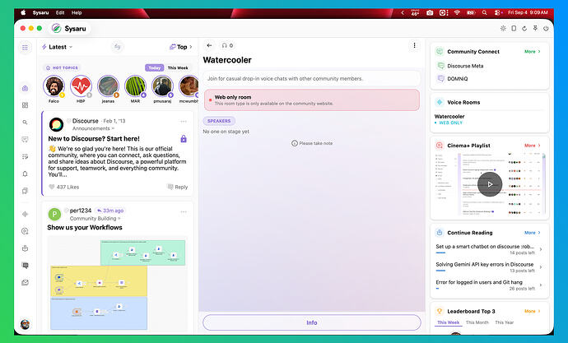Open the categories grid sidebar icon
Screen dimensions: 568x343
(25, 105)
